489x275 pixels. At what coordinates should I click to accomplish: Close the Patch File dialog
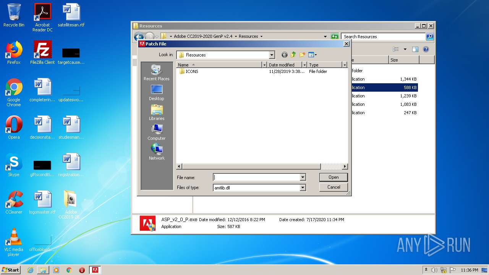(346, 44)
